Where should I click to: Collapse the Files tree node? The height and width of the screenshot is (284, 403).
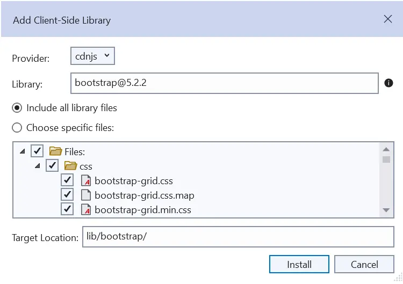[x=23, y=151]
